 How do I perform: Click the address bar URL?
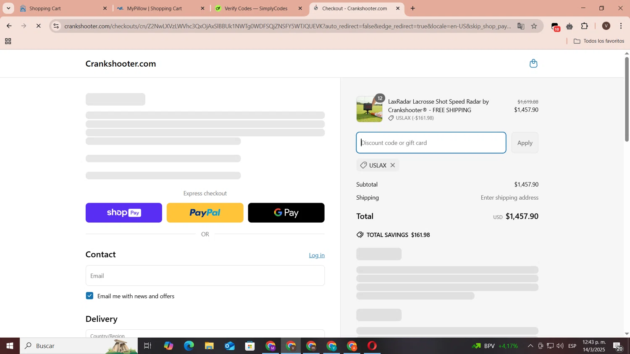pyautogui.click(x=288, y=26)
